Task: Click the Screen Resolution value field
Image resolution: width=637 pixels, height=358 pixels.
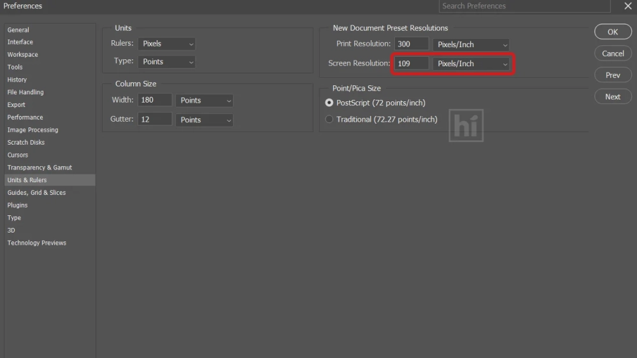Action: (x=411, y=64)
